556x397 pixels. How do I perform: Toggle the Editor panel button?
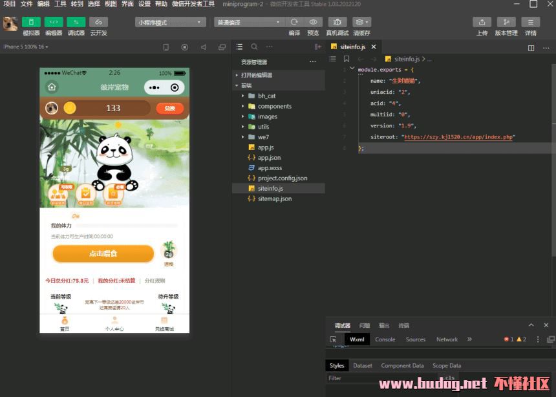click(54, 22)
